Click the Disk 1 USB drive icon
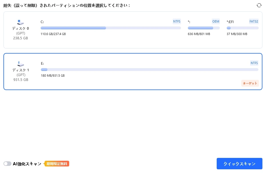Viewport: 269px width, 173px height. pyautogui.click(x=21, y=64)
